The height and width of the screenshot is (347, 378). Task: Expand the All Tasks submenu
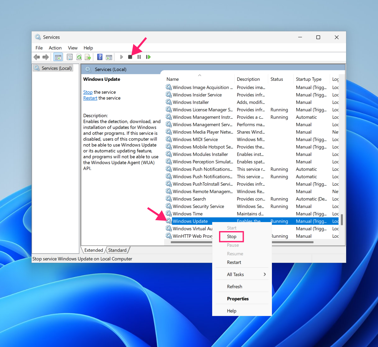(242, 274)
